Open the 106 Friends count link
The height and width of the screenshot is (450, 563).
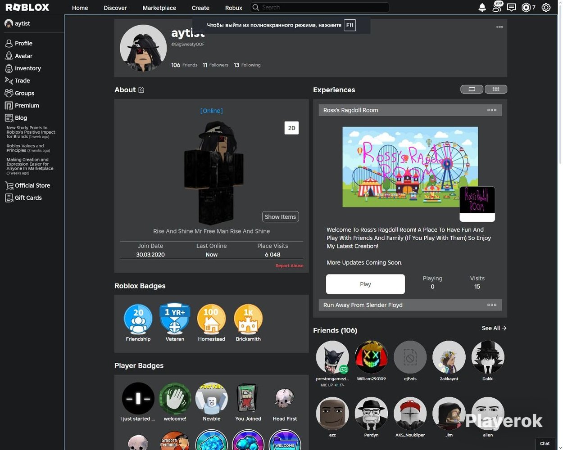pos(184,65)
